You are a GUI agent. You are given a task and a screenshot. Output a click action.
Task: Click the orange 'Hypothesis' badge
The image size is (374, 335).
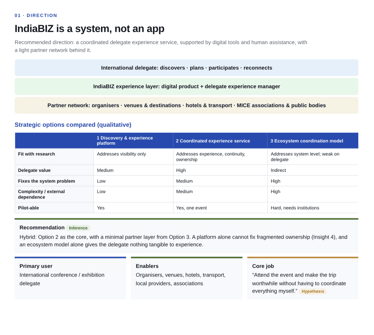[x=313, y=291]
